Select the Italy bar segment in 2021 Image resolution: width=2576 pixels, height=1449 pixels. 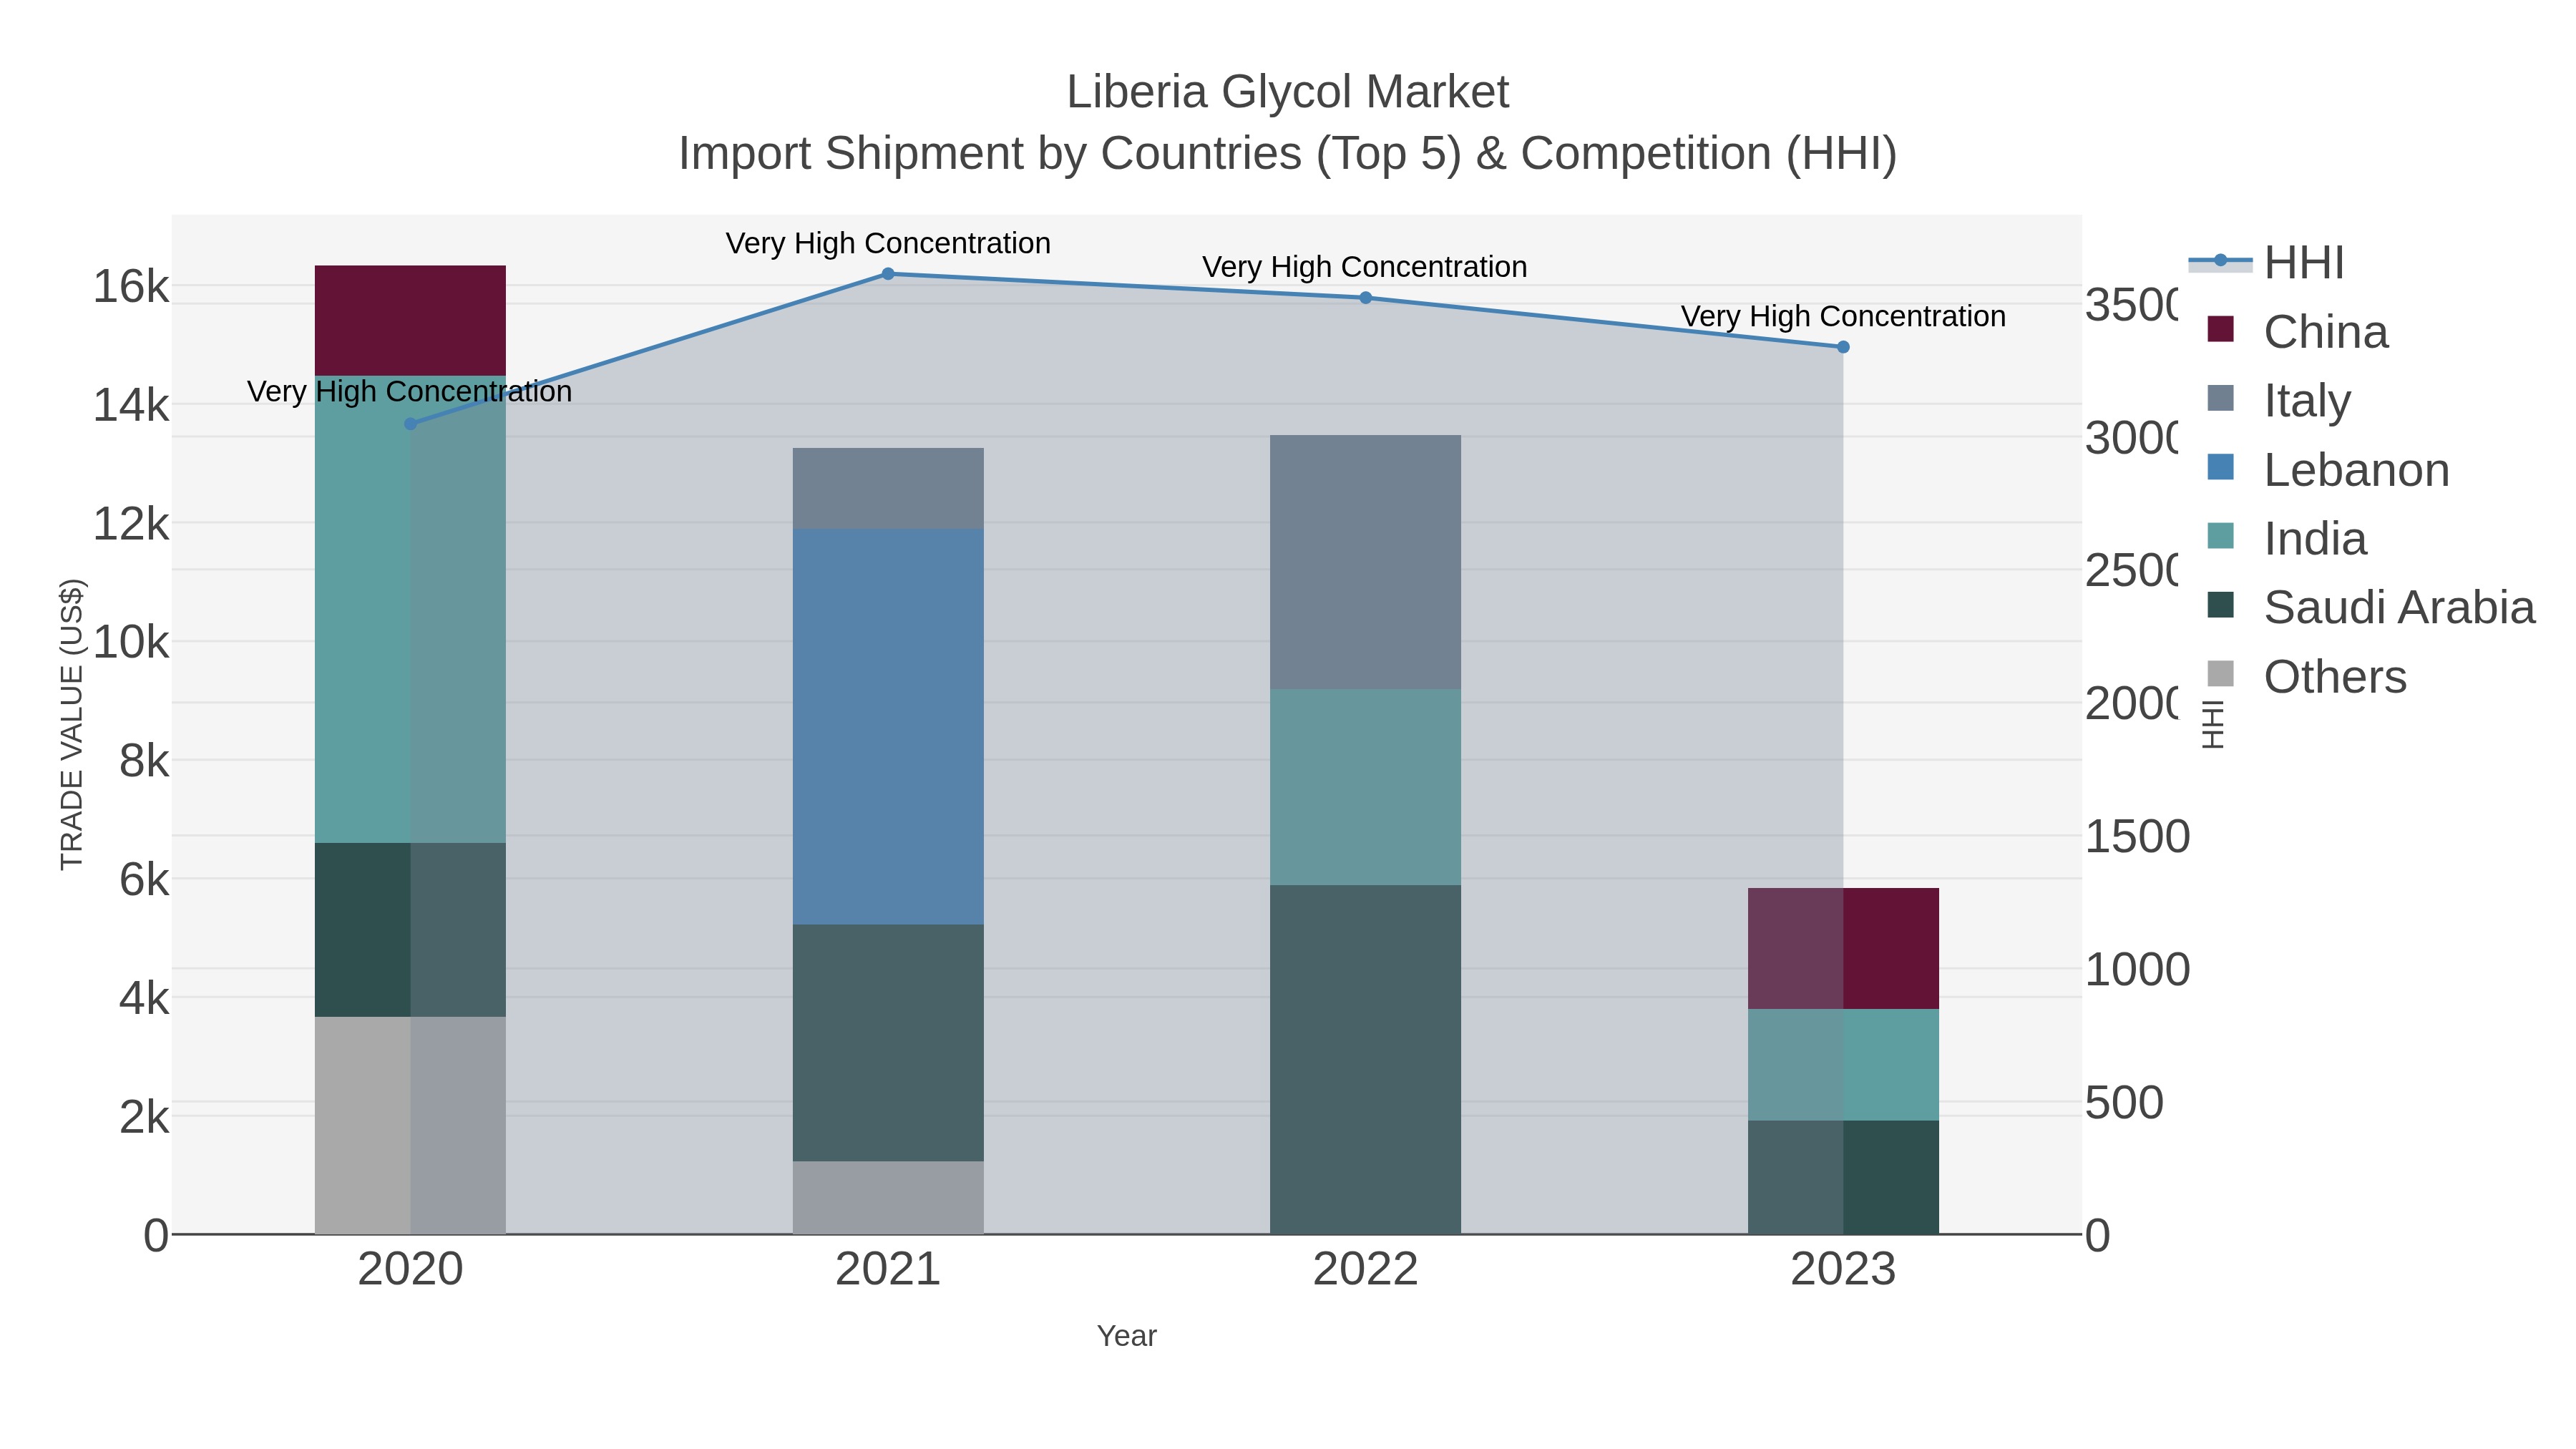[888, 489]
